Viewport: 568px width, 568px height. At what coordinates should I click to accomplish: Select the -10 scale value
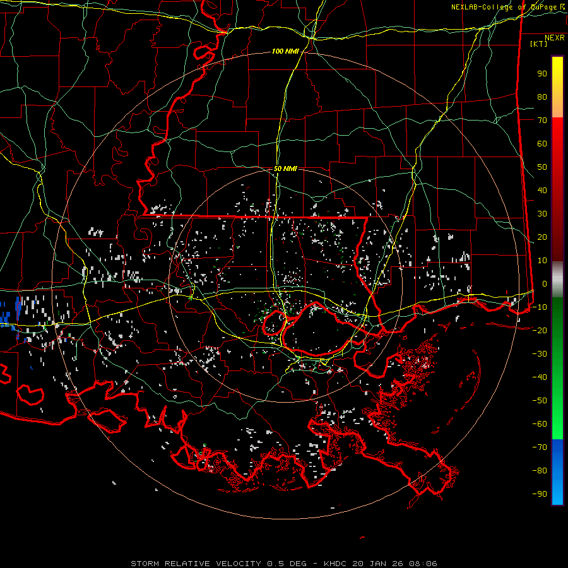(540, 307)
